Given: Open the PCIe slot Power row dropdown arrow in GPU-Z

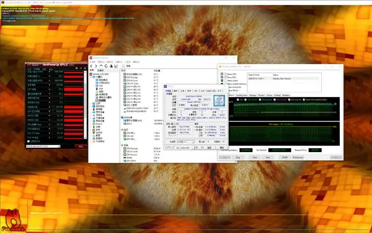Looking at the screenshot, I should [50, 125].
